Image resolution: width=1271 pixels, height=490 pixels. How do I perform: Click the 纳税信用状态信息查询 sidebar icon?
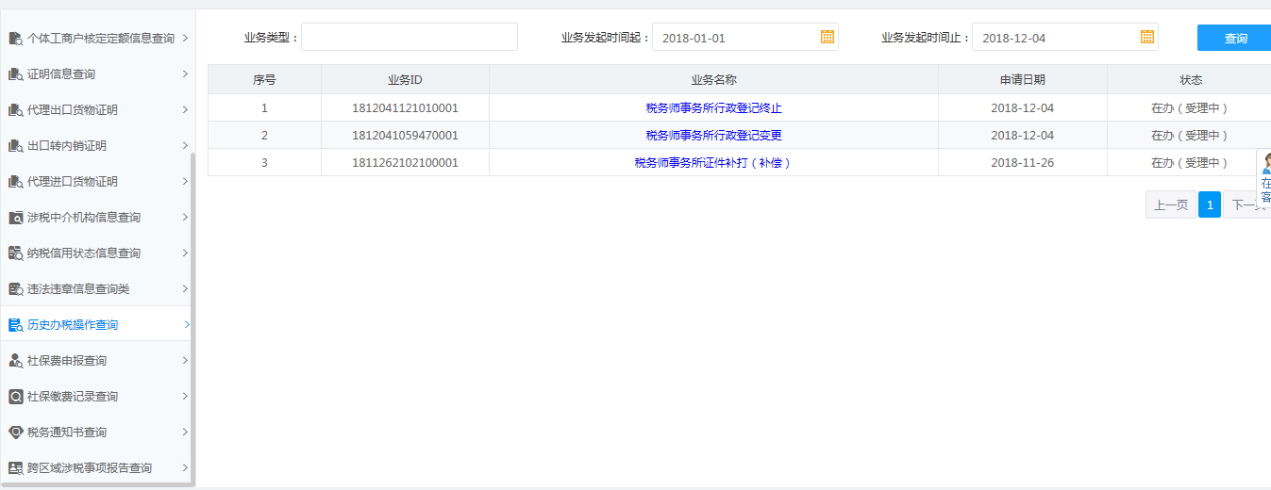15,253
